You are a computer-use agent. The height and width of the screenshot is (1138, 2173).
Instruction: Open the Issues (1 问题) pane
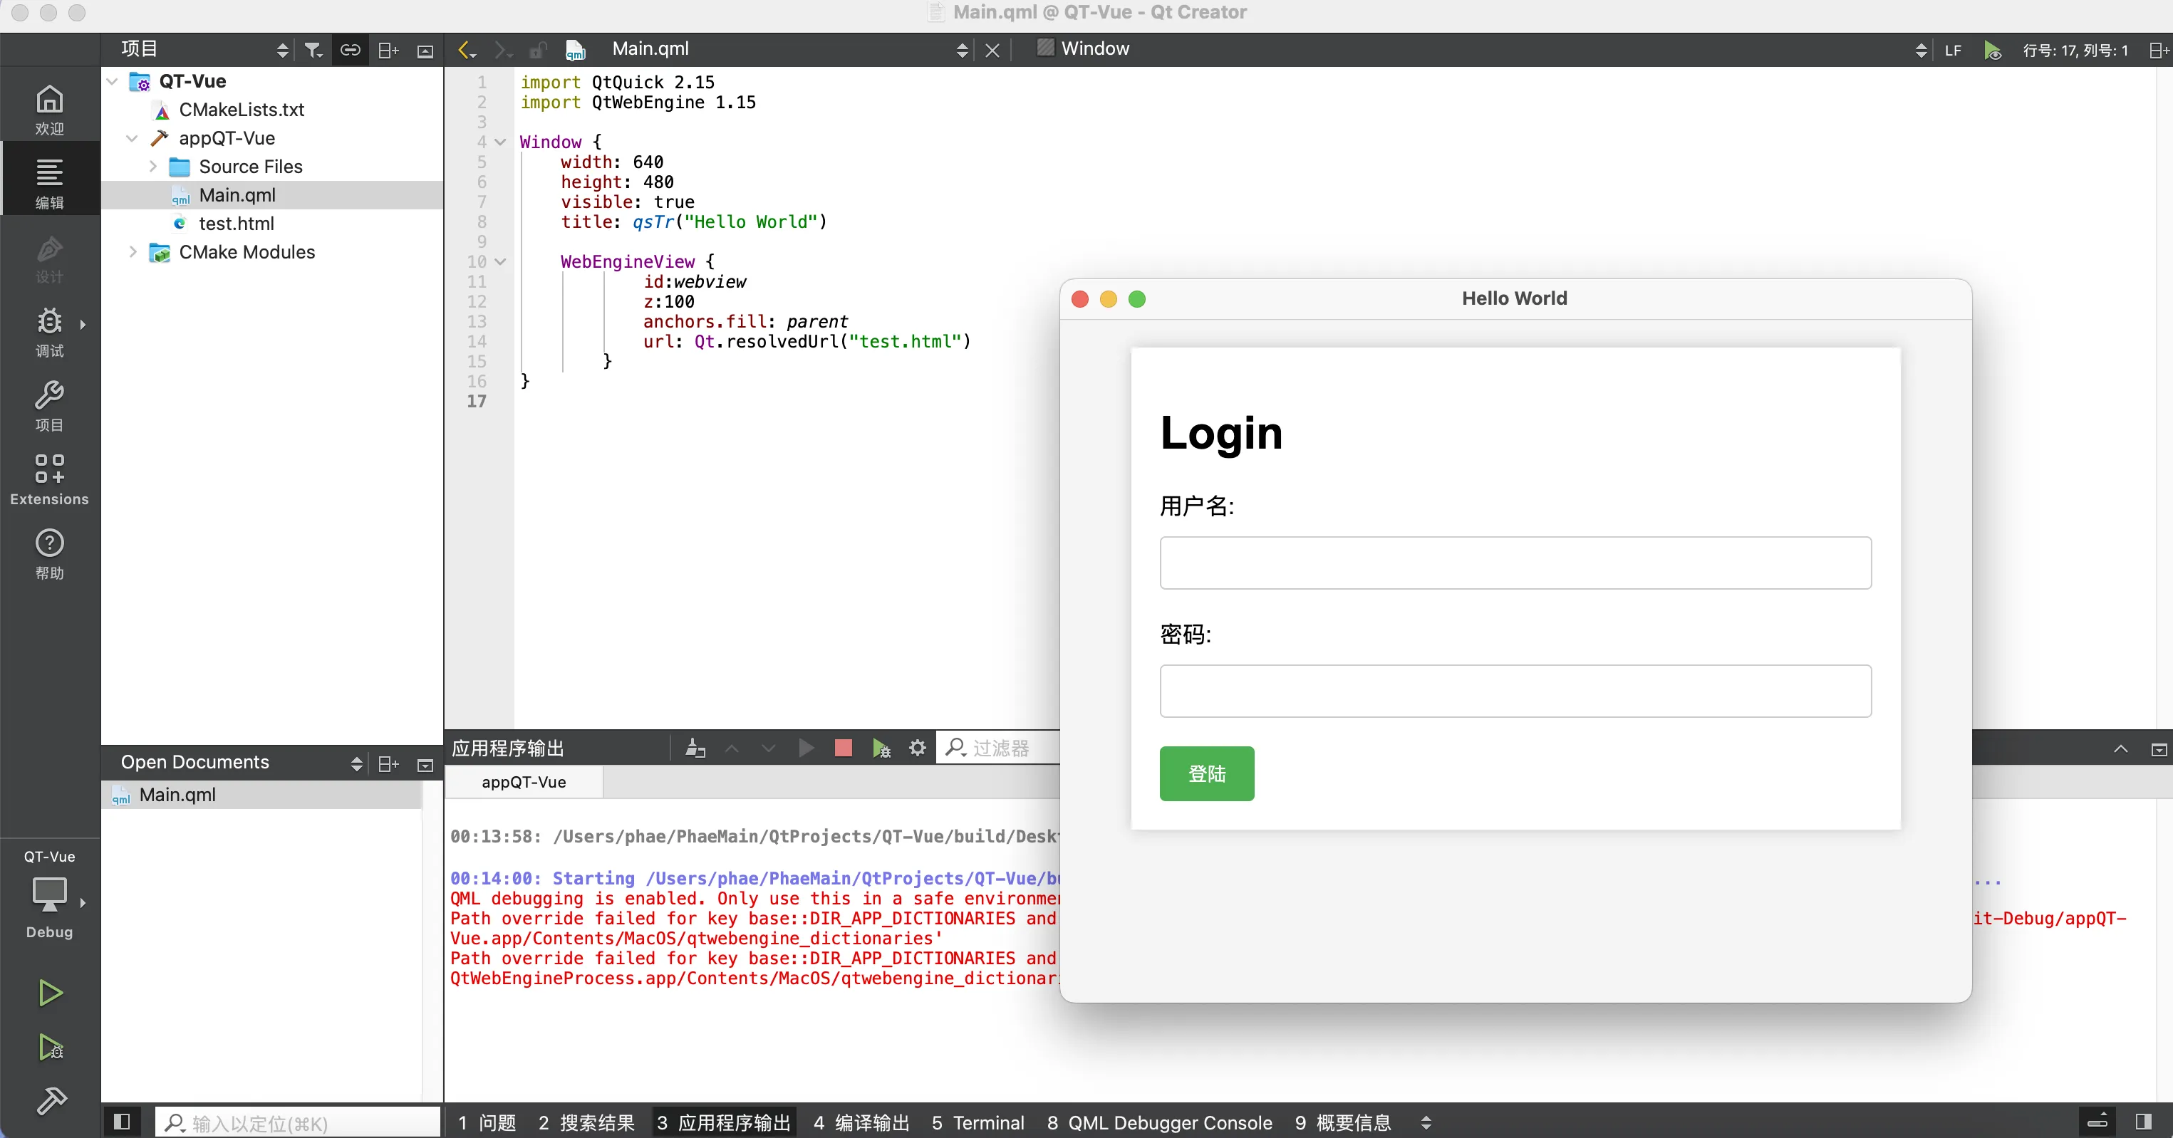pyautogui.click(x=487, y=1122)
